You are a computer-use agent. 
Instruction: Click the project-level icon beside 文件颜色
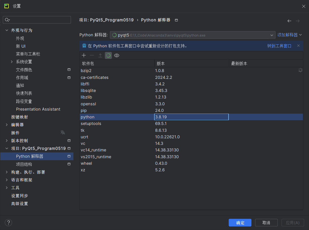tap(69, 70)
